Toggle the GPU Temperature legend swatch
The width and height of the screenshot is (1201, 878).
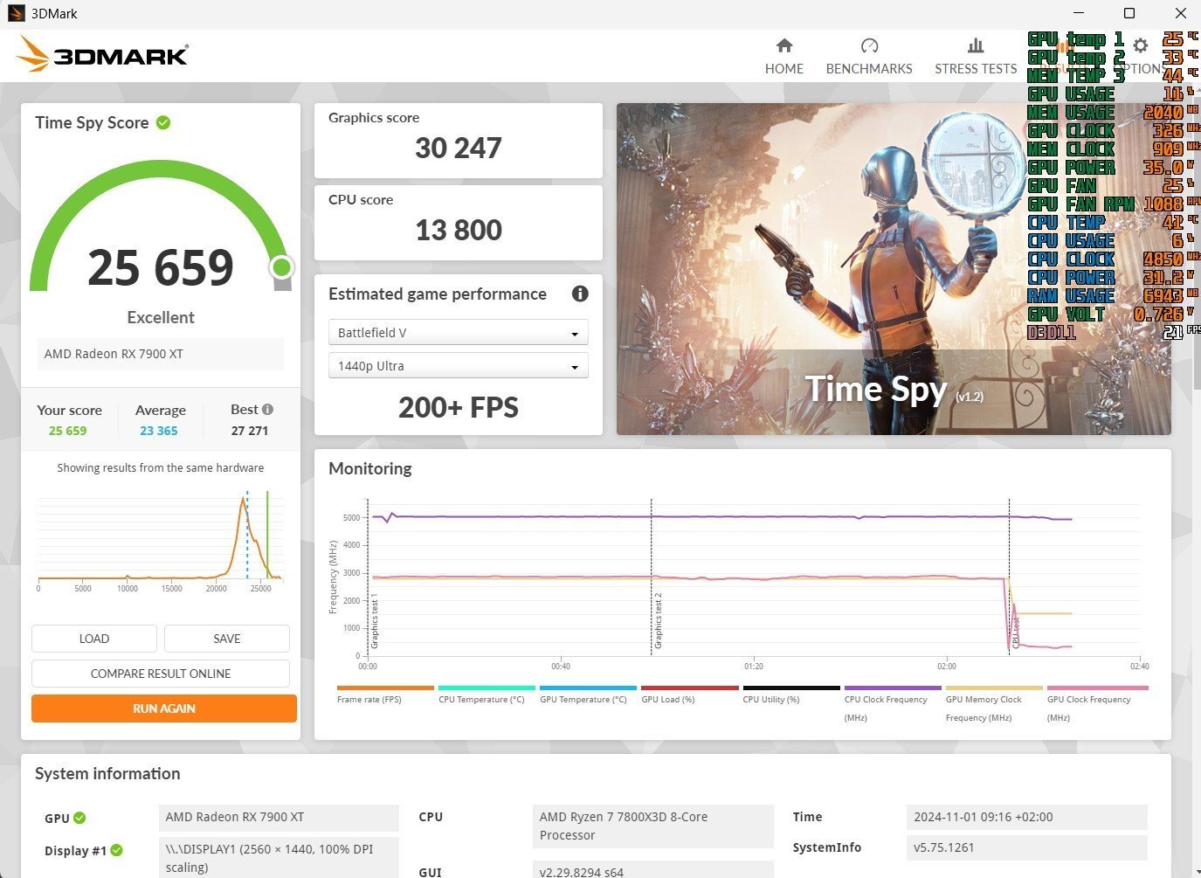coord(588,688)
